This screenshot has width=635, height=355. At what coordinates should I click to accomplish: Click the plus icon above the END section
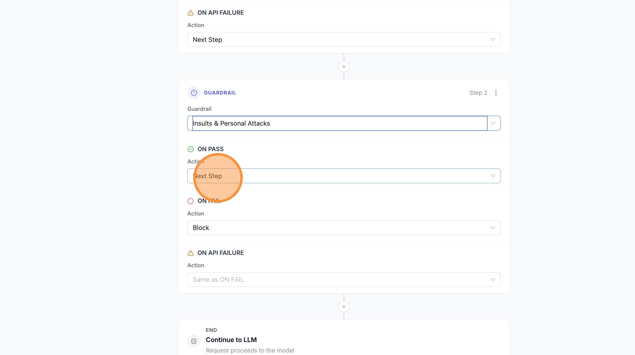coord(344,307)
